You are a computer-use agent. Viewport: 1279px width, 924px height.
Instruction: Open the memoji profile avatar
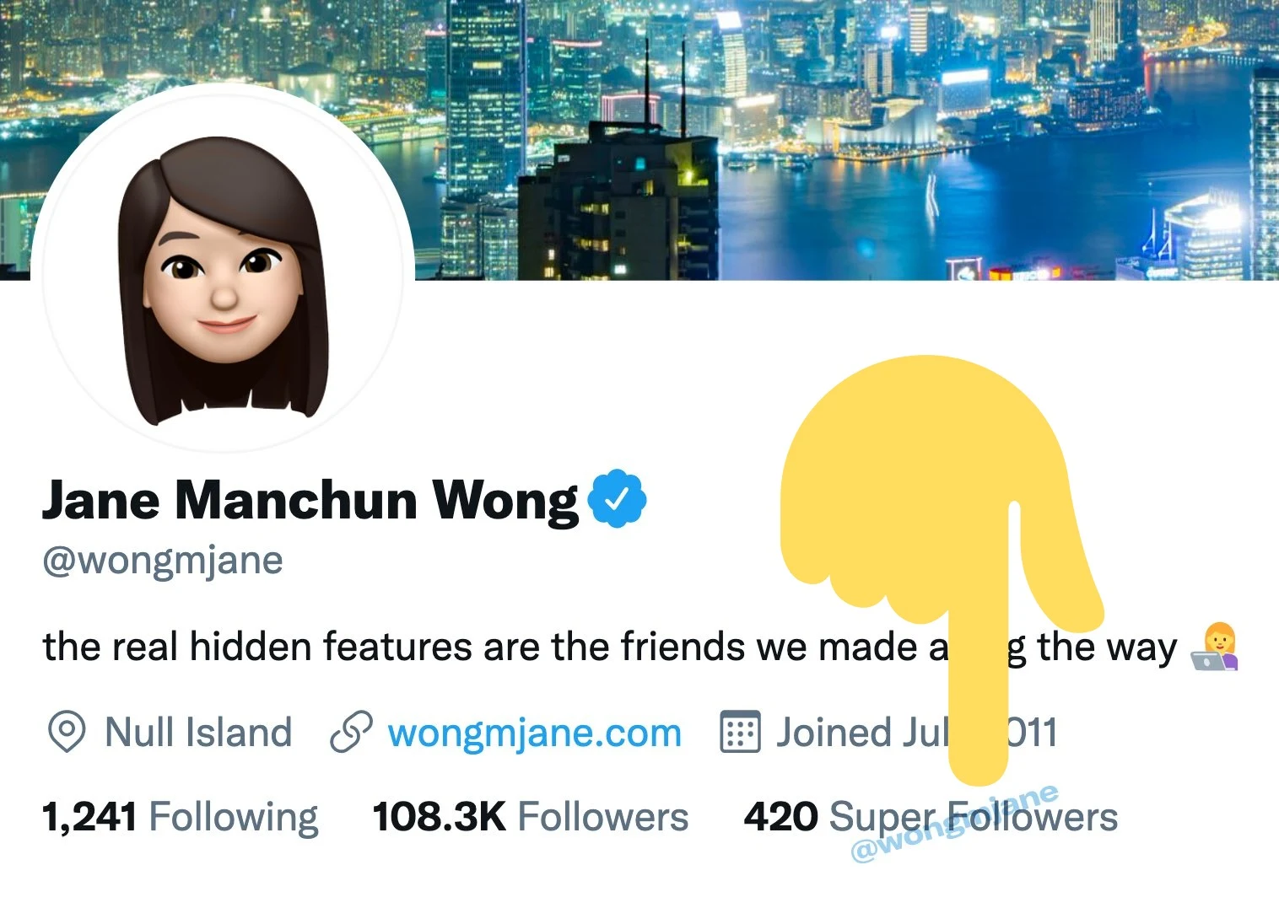click(224, 270)
